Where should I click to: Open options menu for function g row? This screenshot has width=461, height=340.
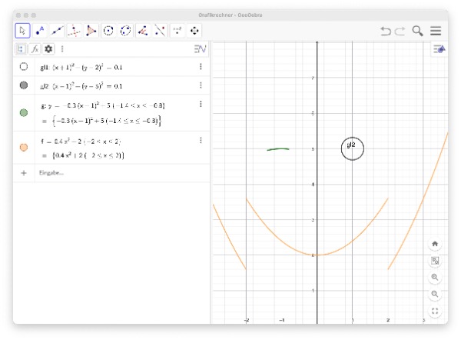[201, 104]
